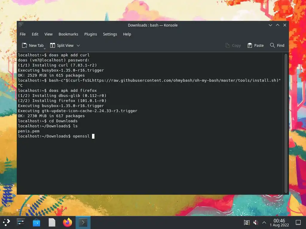
Task: Launch the Discover software store icon
Action: click(x=36, y=222)
